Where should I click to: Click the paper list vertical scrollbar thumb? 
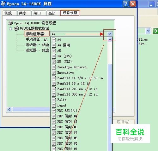pos(110,107)
